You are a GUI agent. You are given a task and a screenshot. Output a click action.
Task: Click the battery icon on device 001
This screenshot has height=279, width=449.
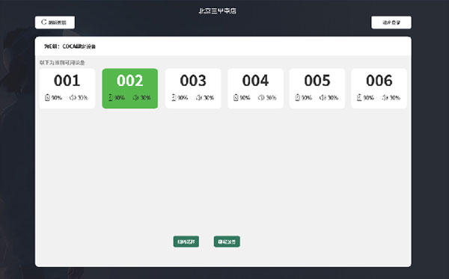coord(48,97)
